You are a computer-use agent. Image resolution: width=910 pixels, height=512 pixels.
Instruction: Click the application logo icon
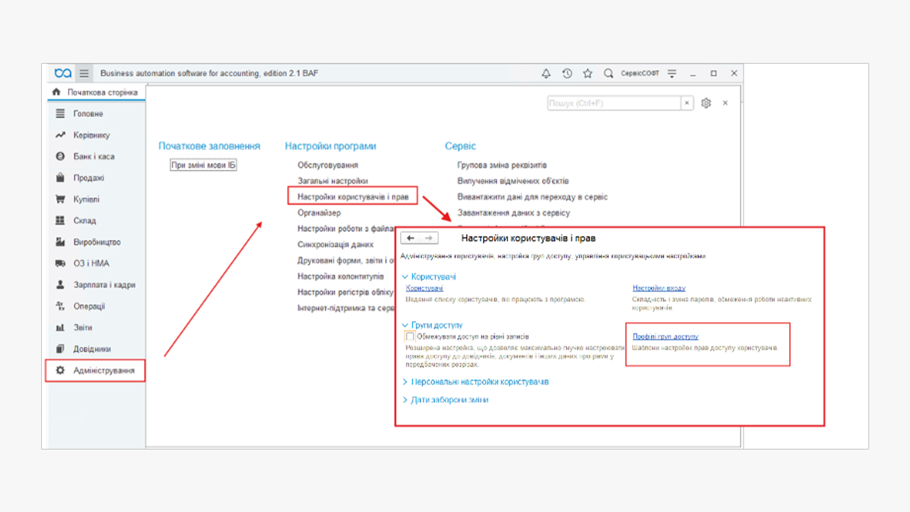pos(63,73)
